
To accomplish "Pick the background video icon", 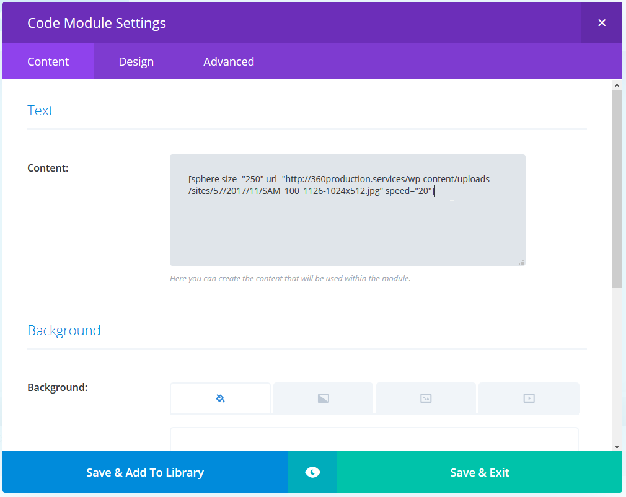I will pos(529,398).
